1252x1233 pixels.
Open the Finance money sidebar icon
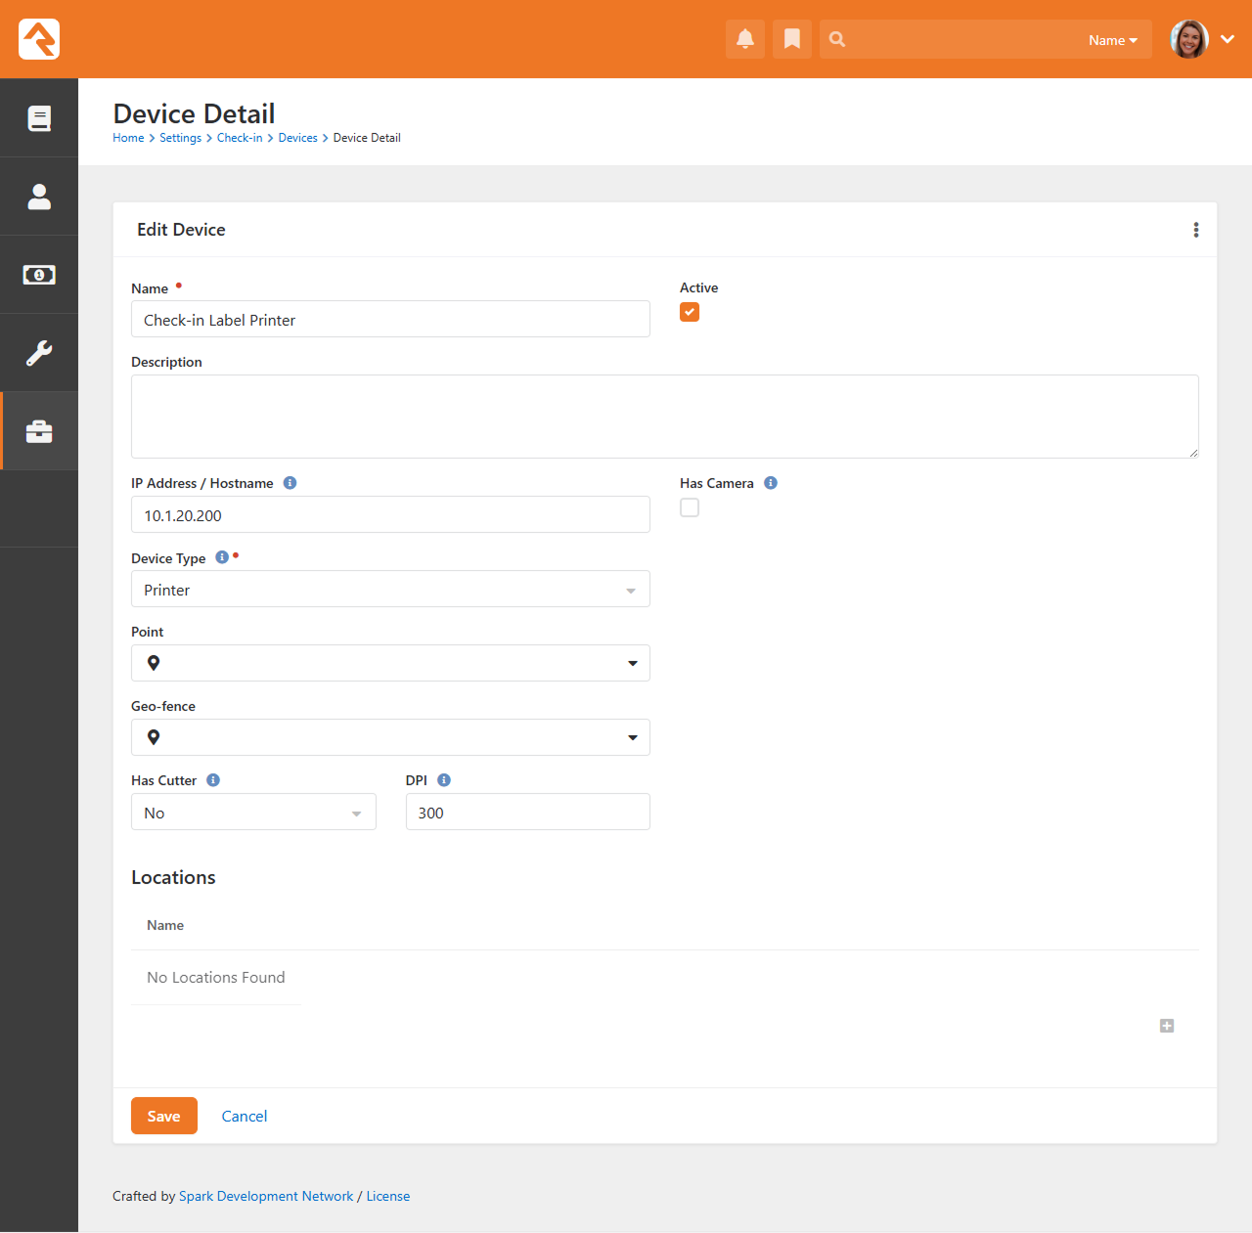(39, 275)
